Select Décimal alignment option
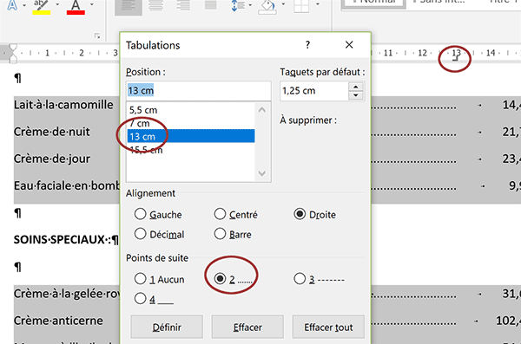521x344 pixels. click(159, 234)
